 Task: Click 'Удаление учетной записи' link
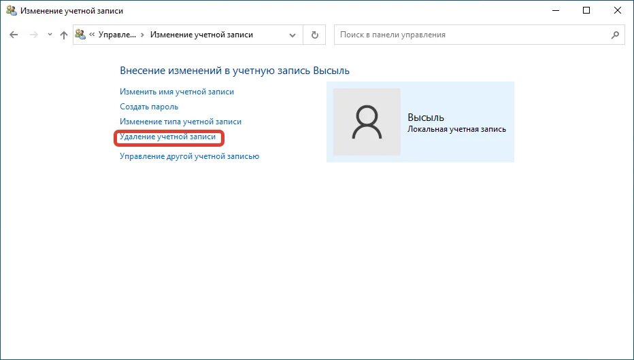point(168,137)
